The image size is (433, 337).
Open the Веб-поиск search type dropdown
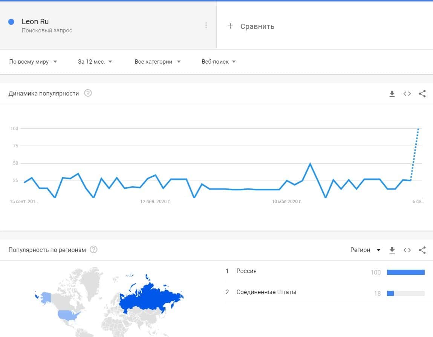219,62
